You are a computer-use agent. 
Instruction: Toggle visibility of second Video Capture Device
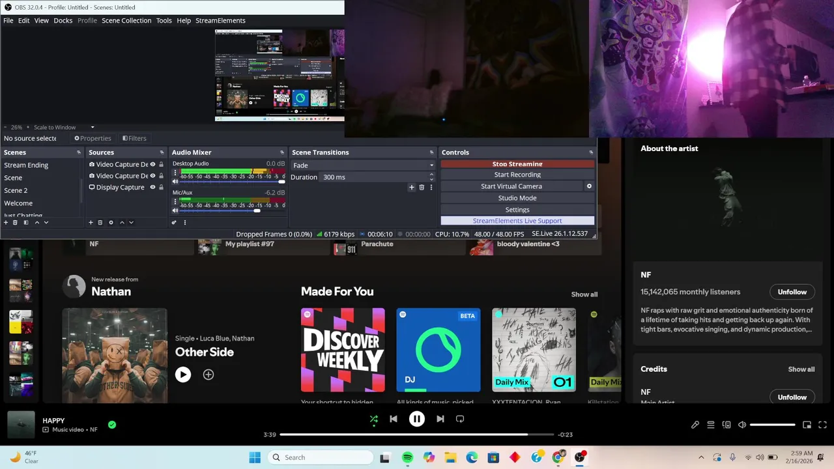[x=152, y=176]
